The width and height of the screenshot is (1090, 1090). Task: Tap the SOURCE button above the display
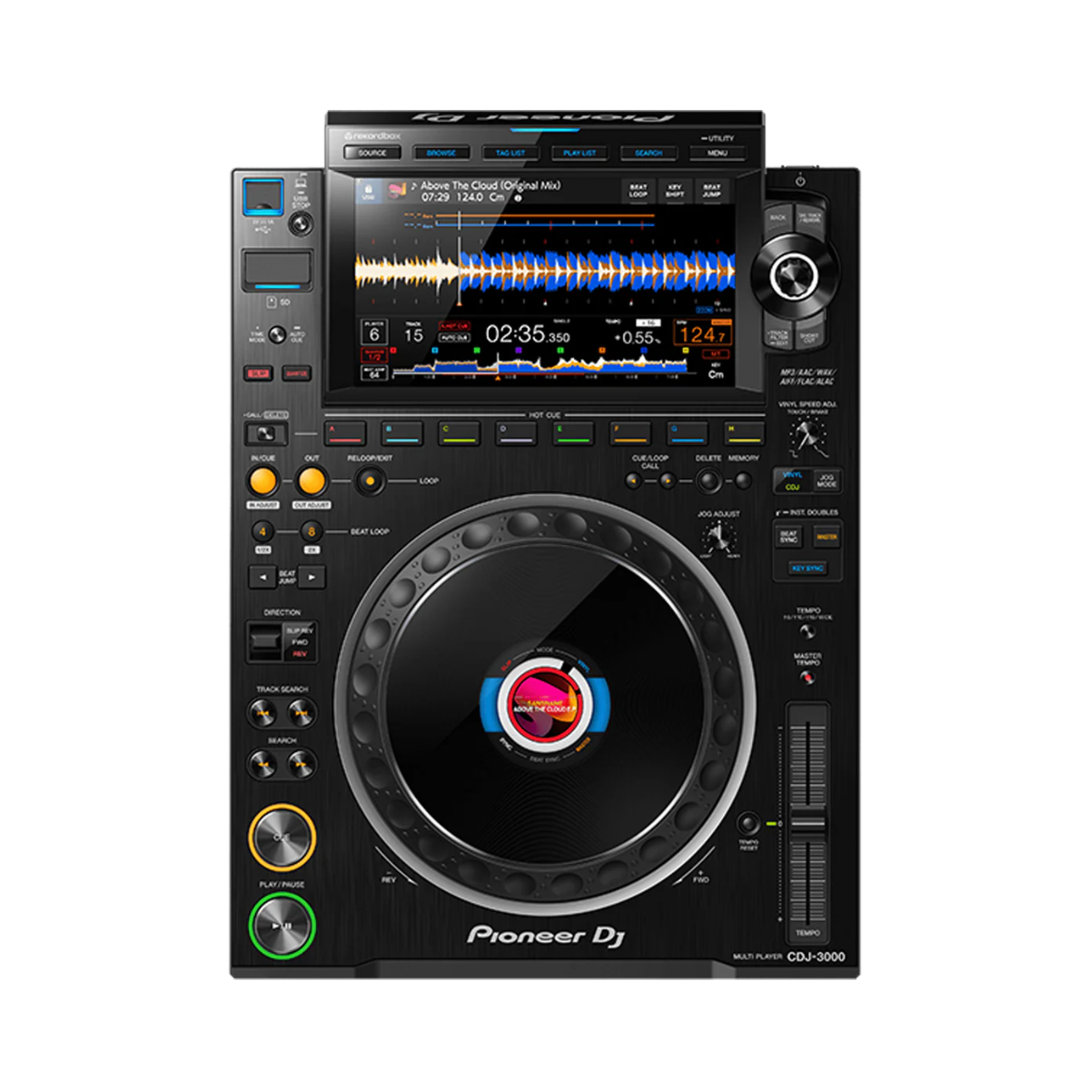[x=372, y=153]
